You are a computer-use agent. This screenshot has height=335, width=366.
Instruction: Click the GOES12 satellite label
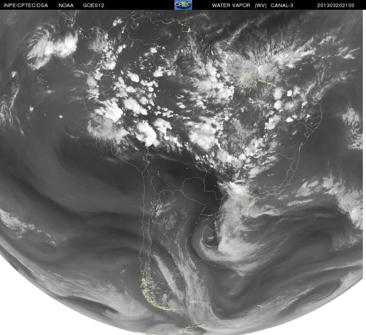94,5
